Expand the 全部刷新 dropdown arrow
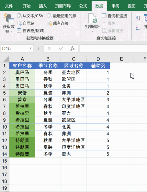147x192 pixels. (x=93, y=31)
